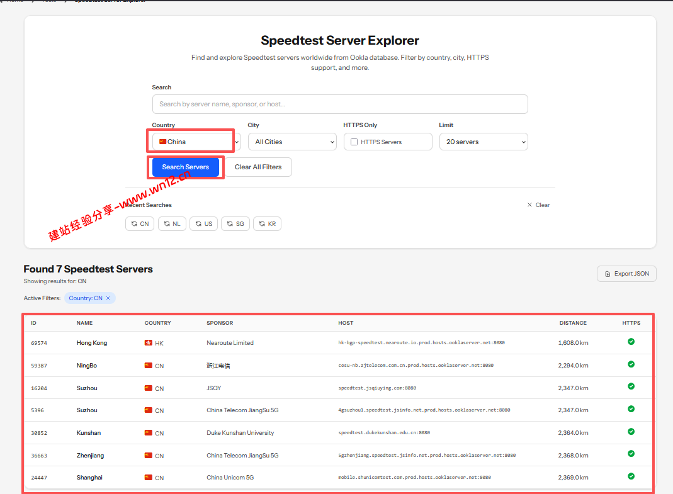673x494 pixels.
Task: Open the Country dropdown showing China
Action: (196, 142)
